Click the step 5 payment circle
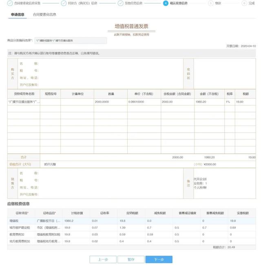Screen dimensions: 261x265 [x=211, y=3]
